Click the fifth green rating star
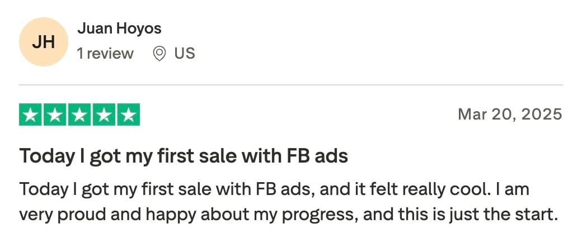This screenshot has width=582, height=238. 128,115
